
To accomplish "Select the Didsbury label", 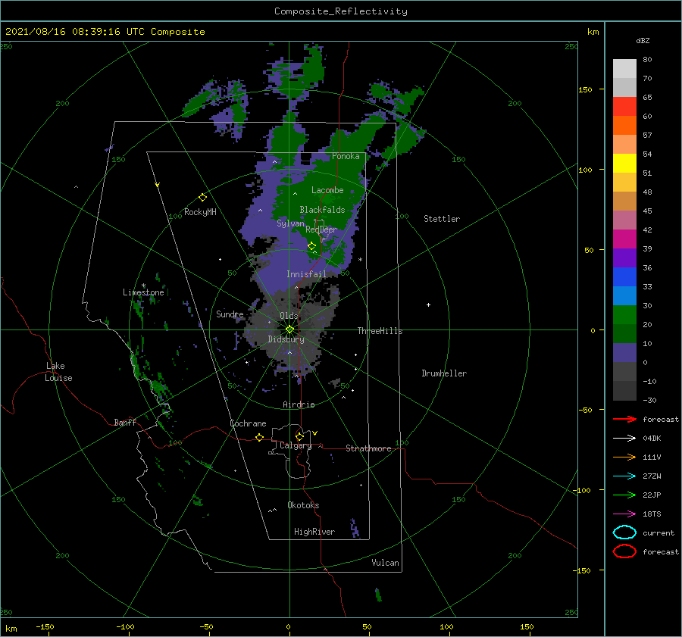I will pos(286,339).
